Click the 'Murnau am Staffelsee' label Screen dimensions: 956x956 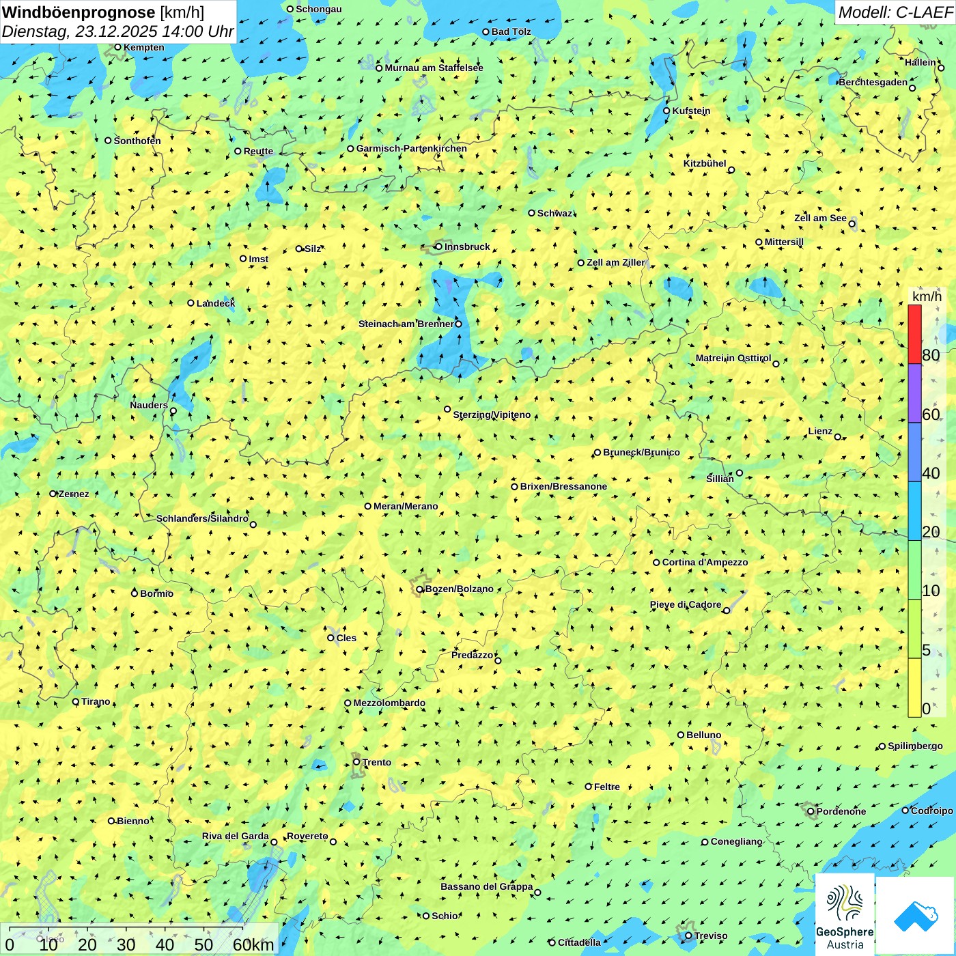tap(434, 68)
